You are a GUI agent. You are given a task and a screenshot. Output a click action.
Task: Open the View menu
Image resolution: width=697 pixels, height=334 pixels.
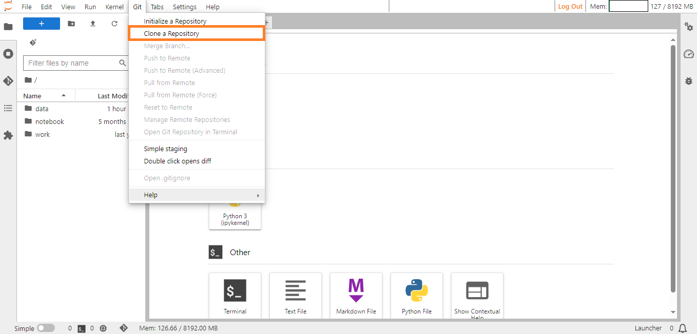pyautogui.click(x=68, y=7)
